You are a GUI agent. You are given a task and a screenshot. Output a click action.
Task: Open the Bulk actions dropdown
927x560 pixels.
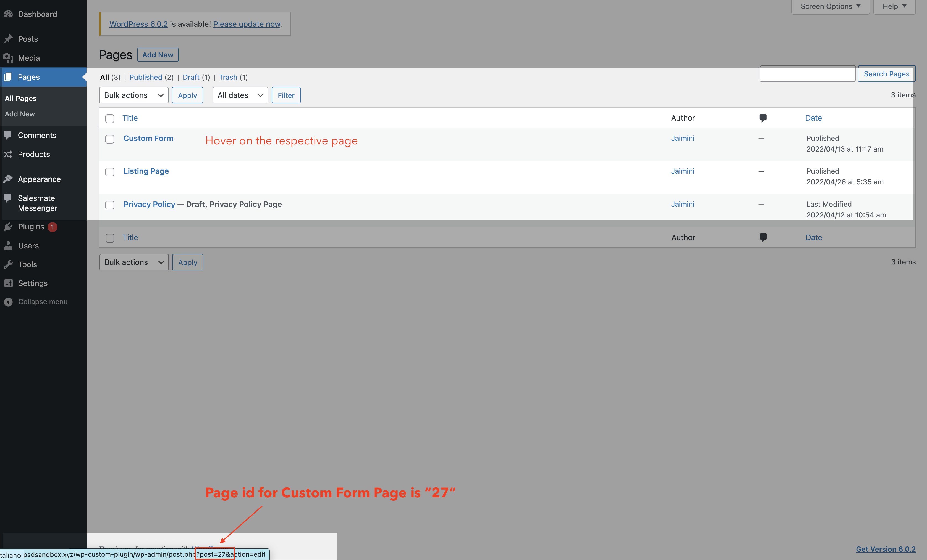pos(133,95)
